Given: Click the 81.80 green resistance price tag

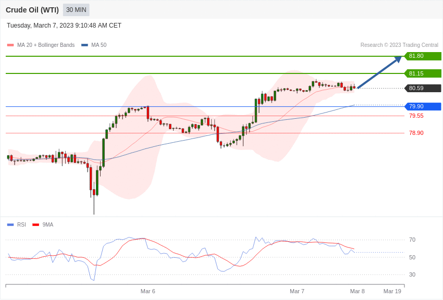Looking at the screenshot, I should (423, 56).
